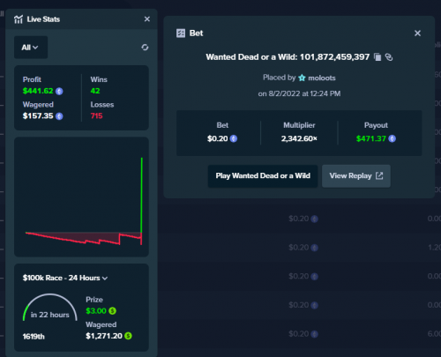Open the All filter dropdown
This screenshot has height=357, width=441.
[x=31, y=48]
